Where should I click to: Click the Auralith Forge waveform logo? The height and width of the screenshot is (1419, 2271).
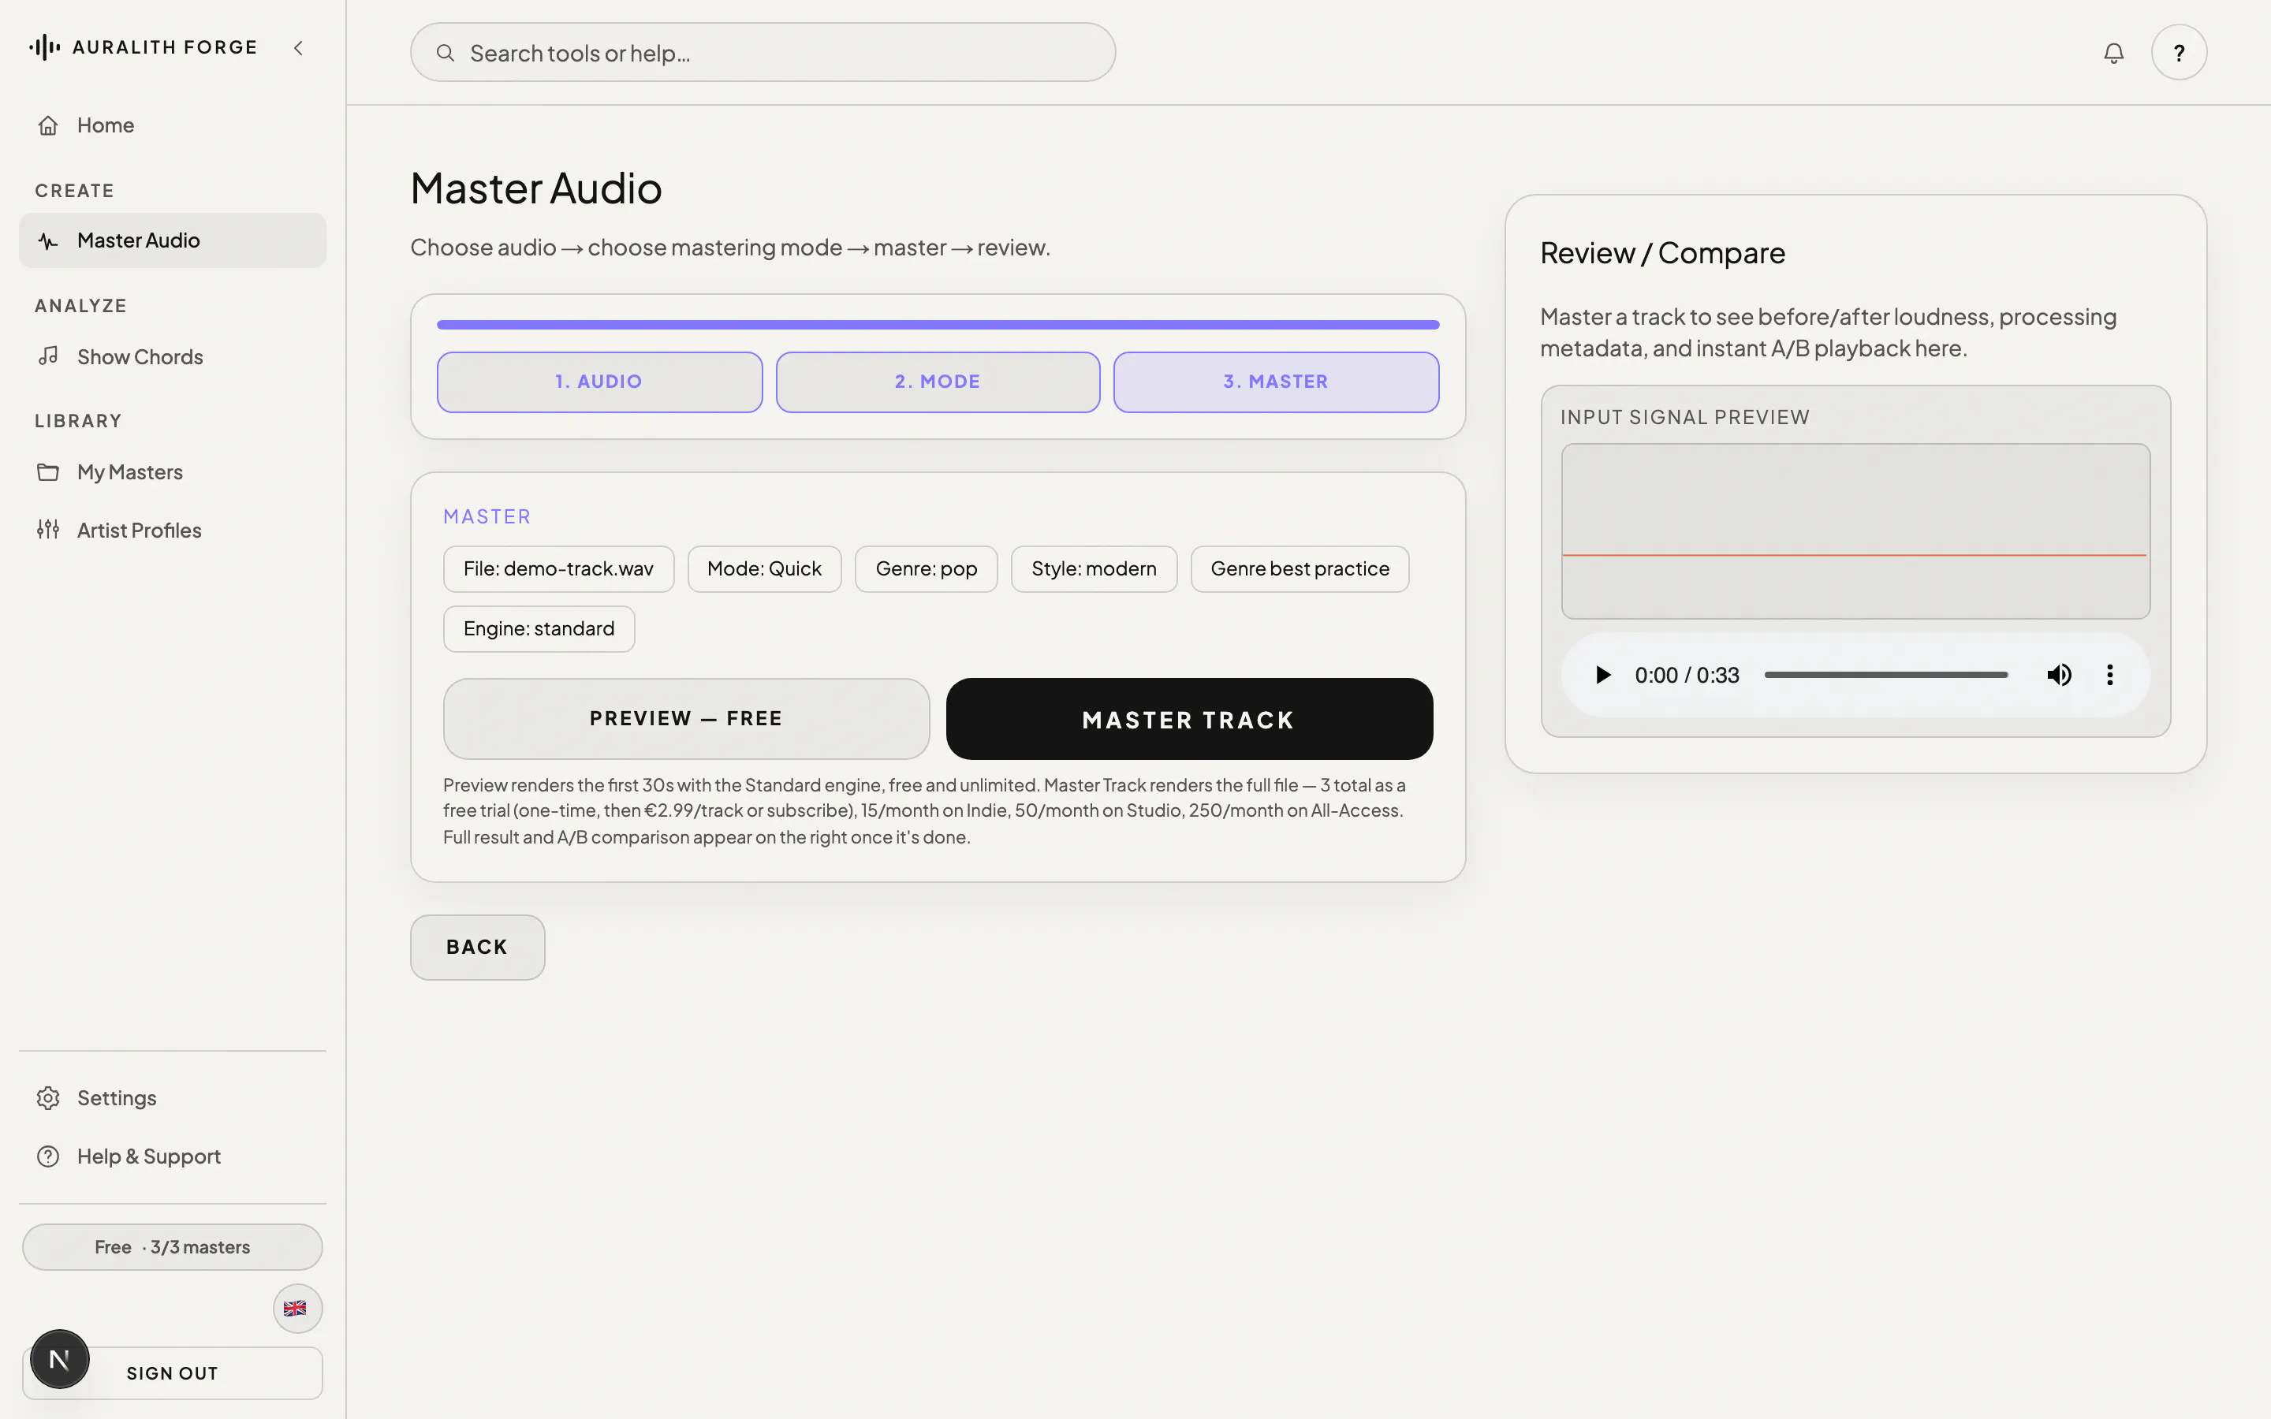44,47
